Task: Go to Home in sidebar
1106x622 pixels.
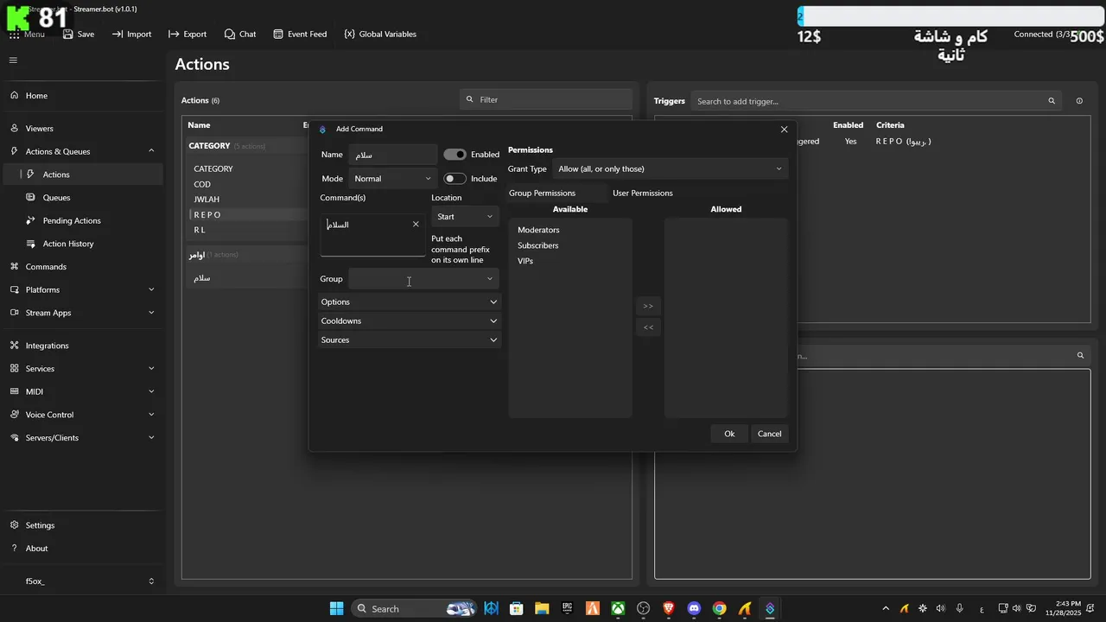Action: coord(82,95)
